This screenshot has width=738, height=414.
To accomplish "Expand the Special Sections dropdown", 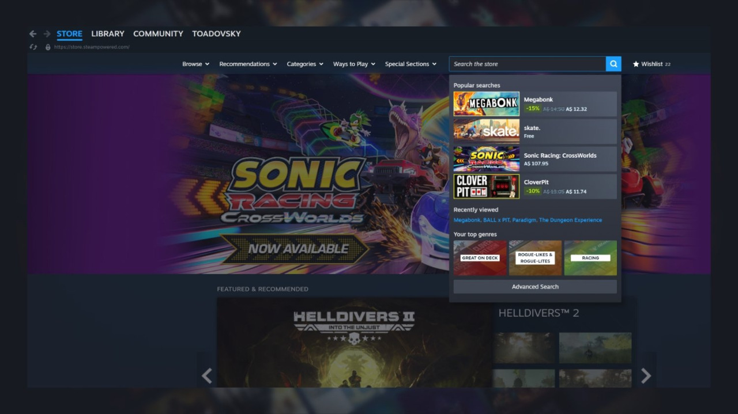I will (x=411, y=64).
